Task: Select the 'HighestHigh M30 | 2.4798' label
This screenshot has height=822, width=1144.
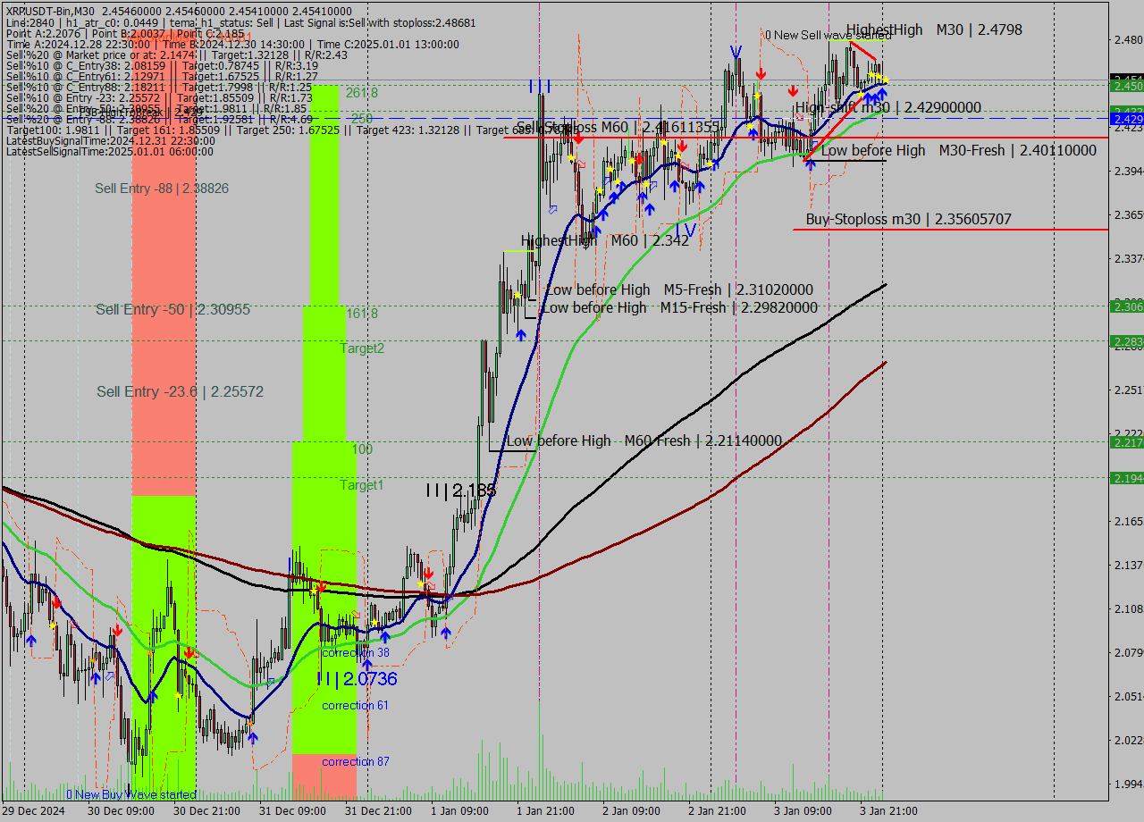Action: click(934, 29)
